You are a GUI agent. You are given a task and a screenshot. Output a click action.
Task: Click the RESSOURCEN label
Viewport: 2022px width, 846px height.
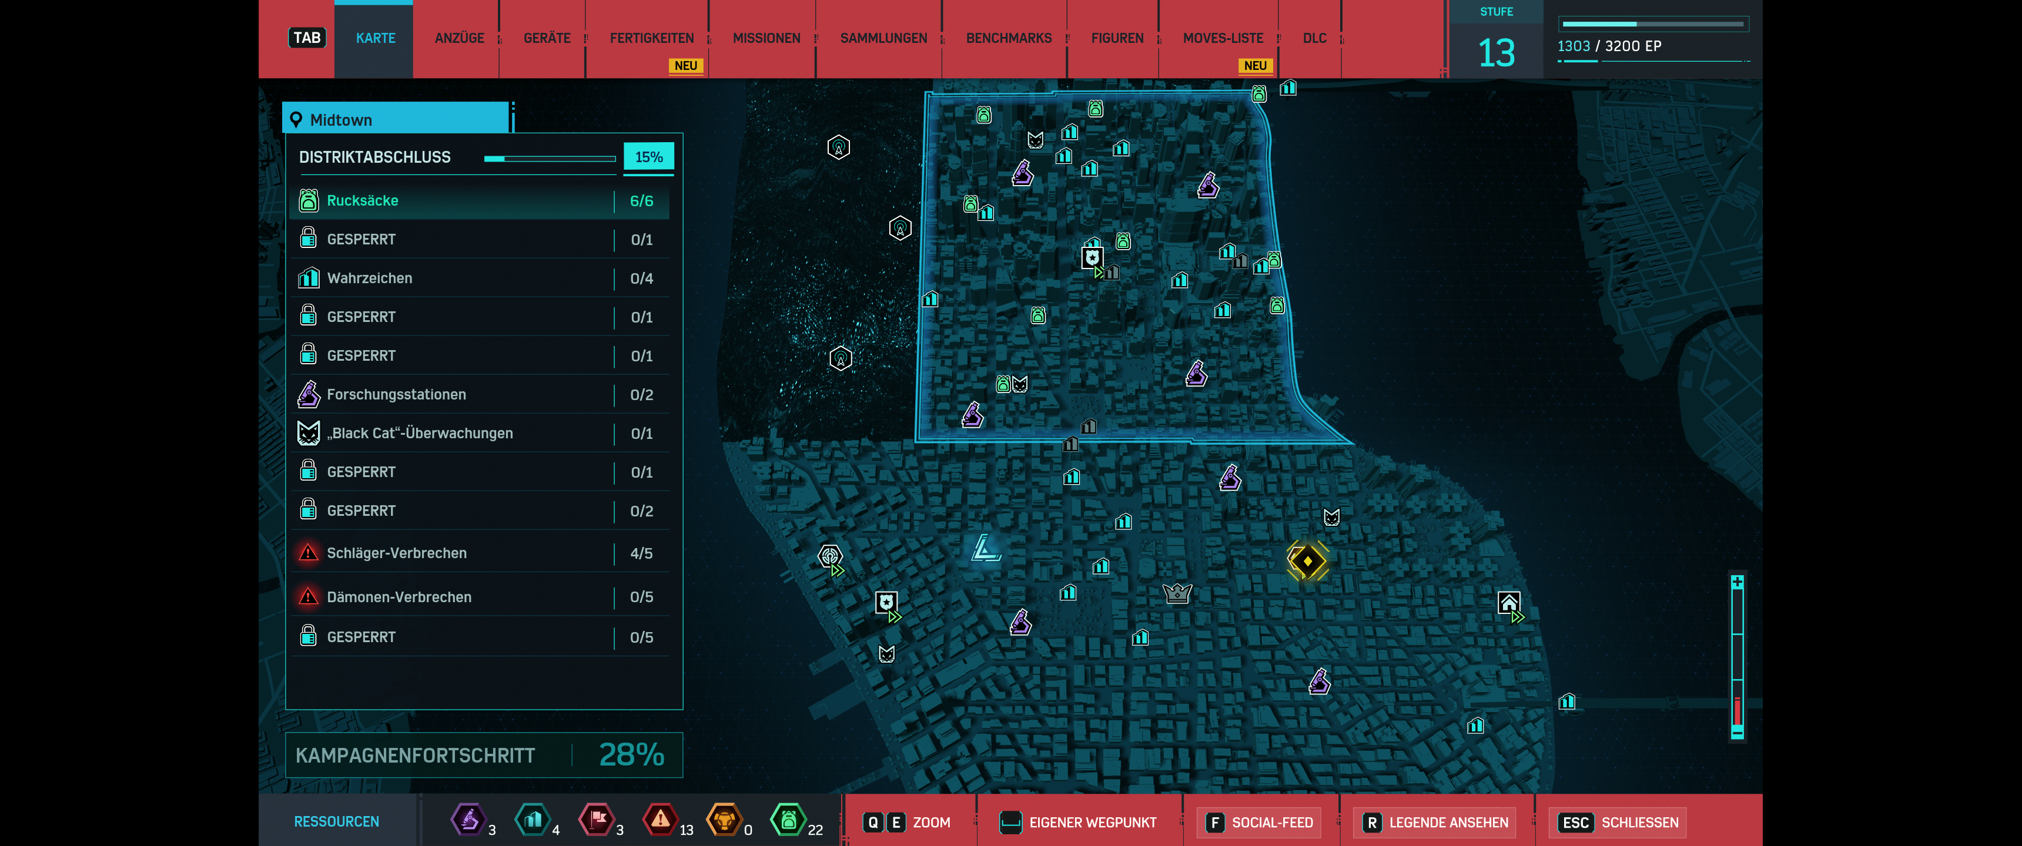336,822
